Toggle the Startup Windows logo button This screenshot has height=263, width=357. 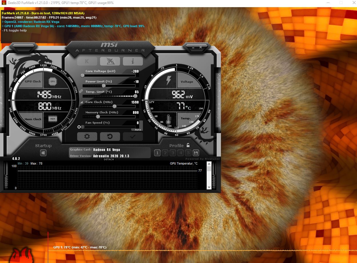[43, 153]
